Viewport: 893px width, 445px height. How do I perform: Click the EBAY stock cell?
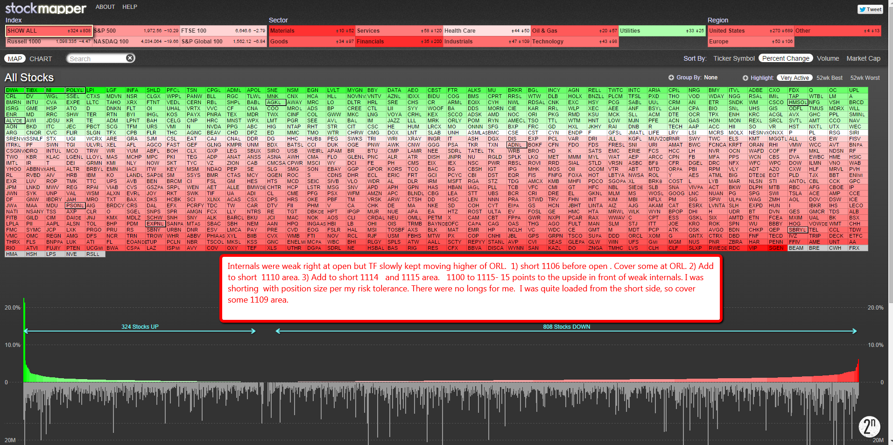tap(336, 169)
